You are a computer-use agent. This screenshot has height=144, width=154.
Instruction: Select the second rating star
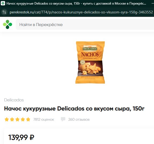click(12, 119)
